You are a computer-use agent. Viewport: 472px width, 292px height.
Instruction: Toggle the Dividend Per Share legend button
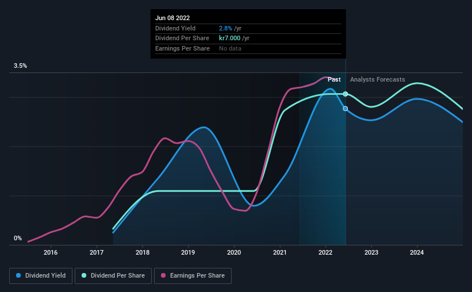click(113, 276)
